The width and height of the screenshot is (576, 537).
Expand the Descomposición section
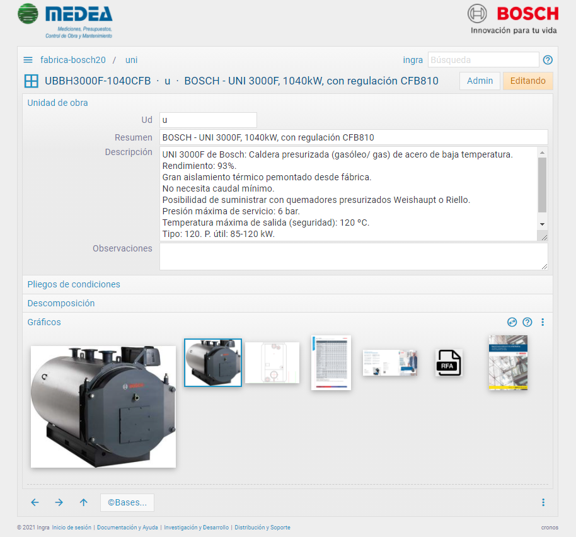coord(61,303)
